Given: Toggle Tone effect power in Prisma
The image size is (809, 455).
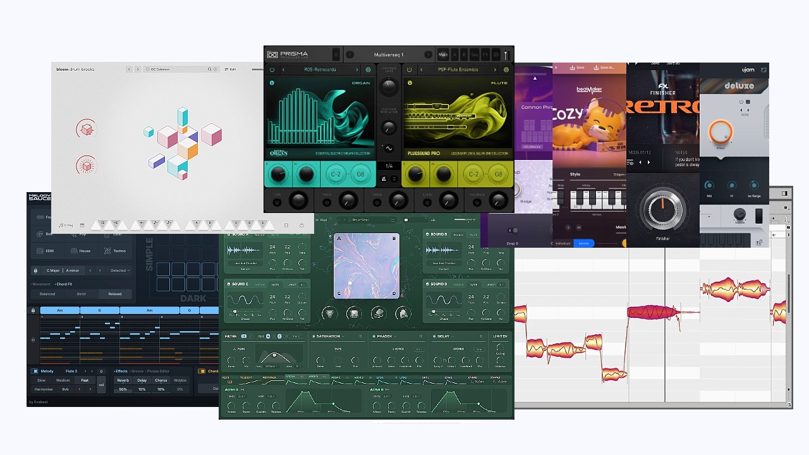Looking at the screenshot, I should (x=276, y=202).
